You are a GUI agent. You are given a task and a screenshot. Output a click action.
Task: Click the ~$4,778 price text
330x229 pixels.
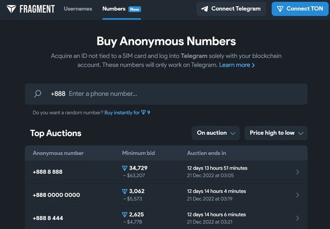[x=133, y=222]
